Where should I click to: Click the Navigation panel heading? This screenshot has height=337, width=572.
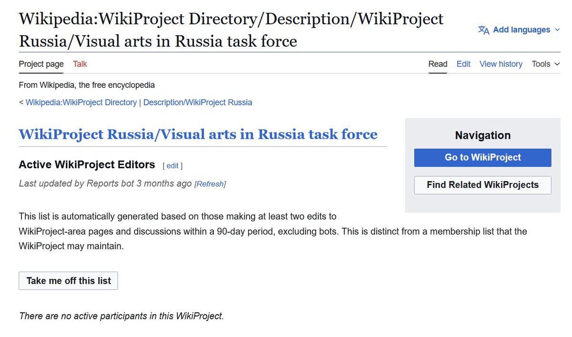[x=483, y=135]
